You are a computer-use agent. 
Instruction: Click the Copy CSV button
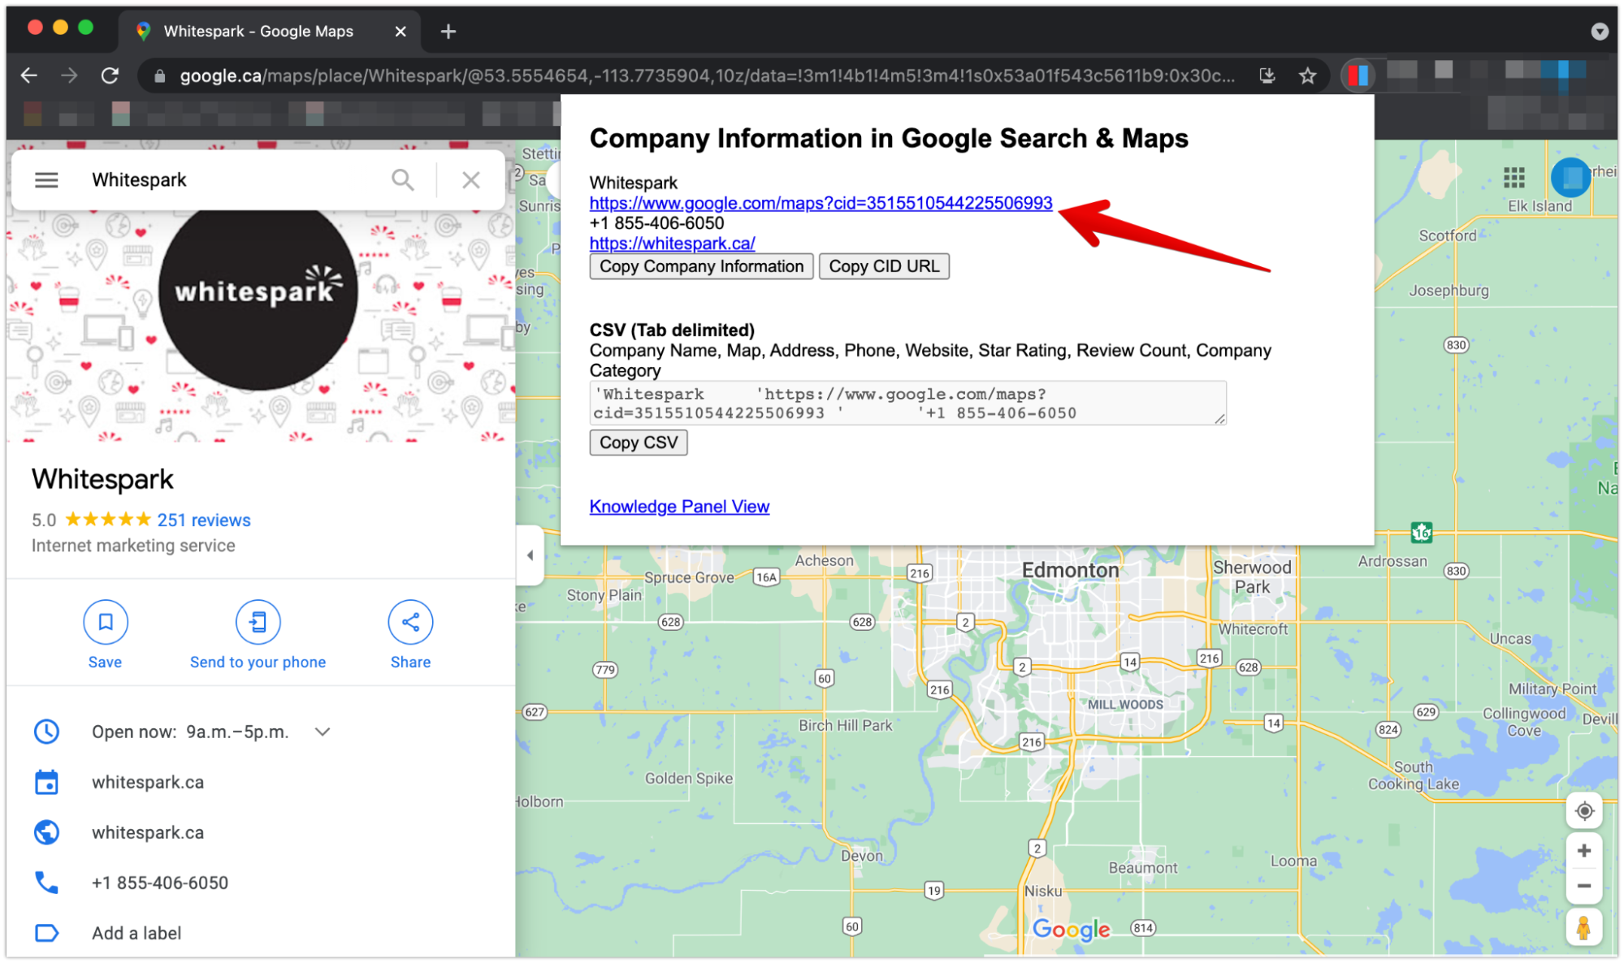tap(638, 443)
